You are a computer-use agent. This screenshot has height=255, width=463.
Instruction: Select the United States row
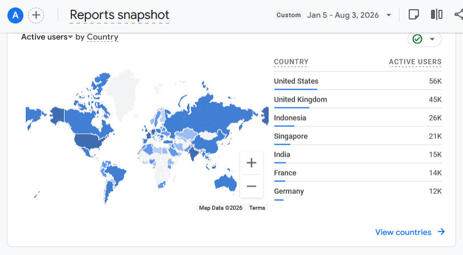point(358,81)
